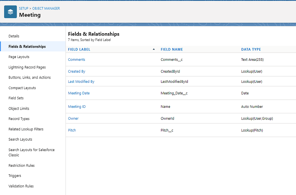
Task: Open the Comments field link
Action: [76, 59]
